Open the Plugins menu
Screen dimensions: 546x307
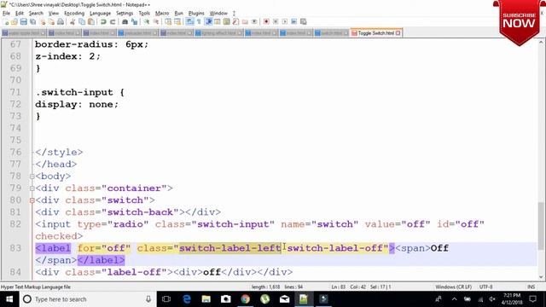click(x=196, y=14)
